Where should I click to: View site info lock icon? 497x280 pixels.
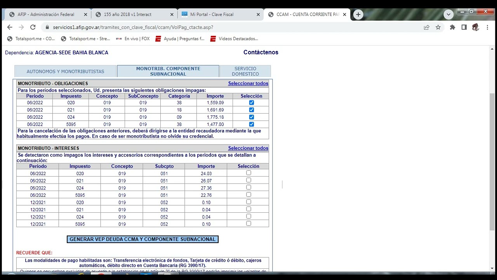pyautogui.click(x=47, y=27)
